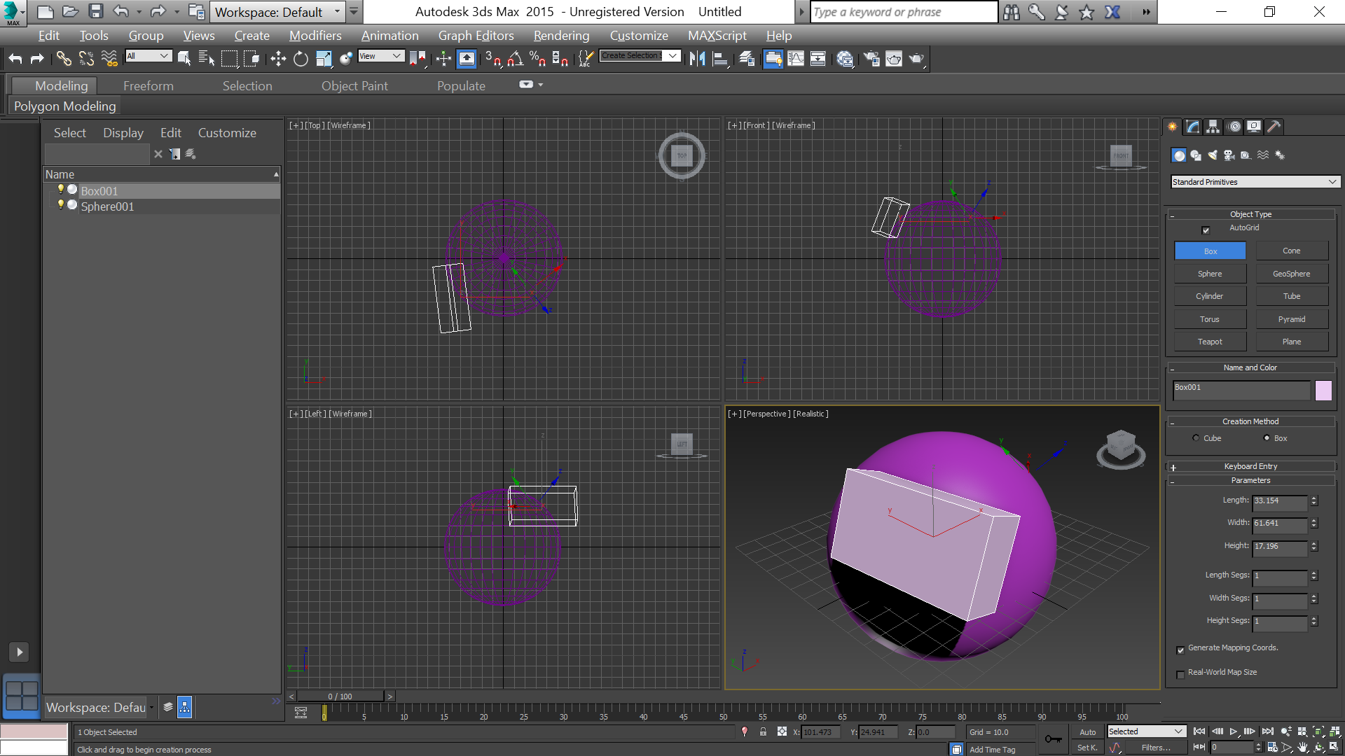Open Select by Name dialog
This screenshot has height=756, width=1345.
[207, 59]
